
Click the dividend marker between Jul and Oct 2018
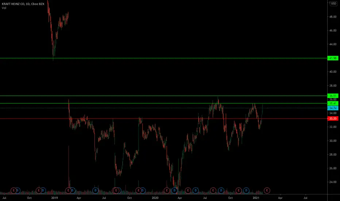pos(18,190)
